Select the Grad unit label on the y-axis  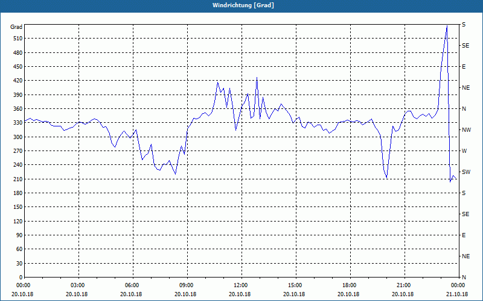point(16,27)
